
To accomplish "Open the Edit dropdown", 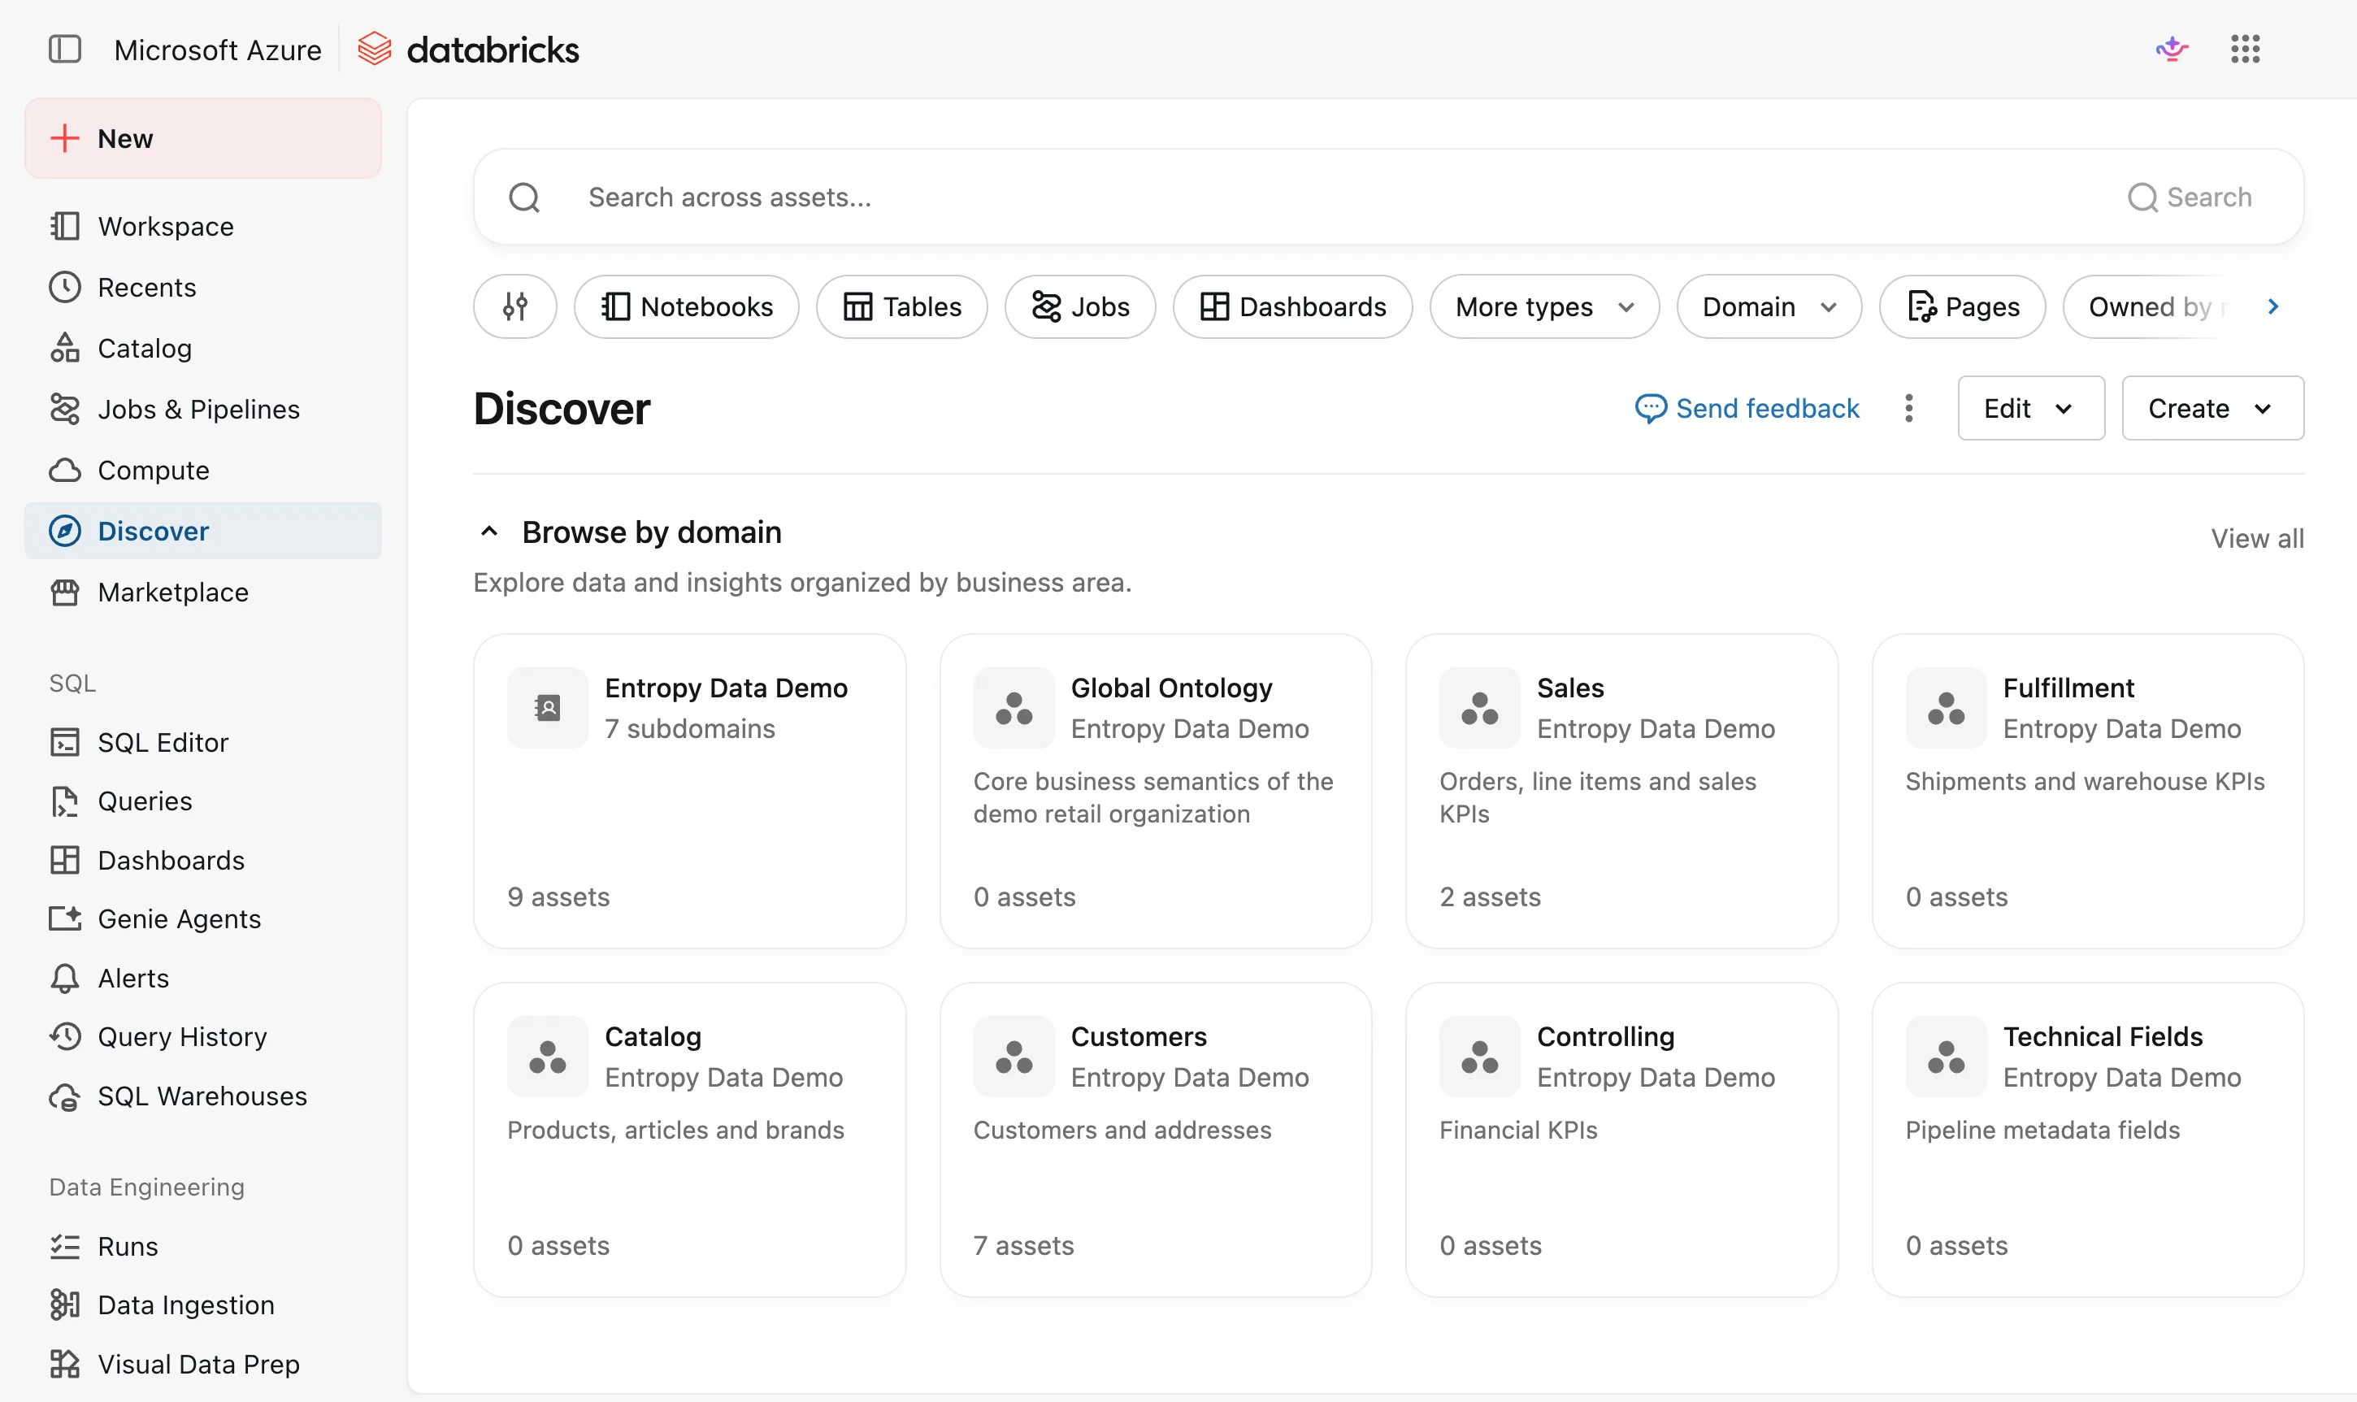I will tap(2031, 408).
